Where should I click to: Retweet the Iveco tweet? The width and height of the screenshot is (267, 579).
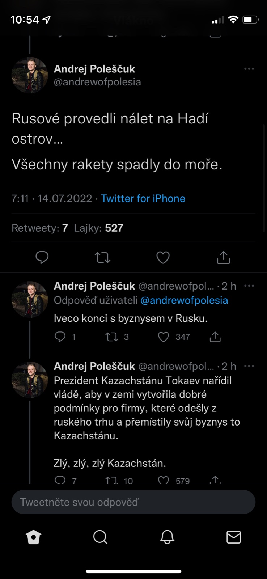point(112,337)
